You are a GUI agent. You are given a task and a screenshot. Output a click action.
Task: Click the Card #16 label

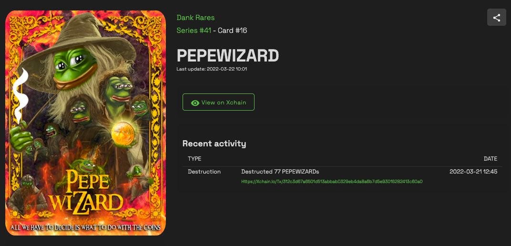click(x=232, y=31)
